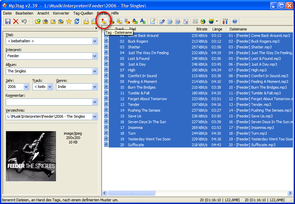
Task: Remove tags using the red X icon
Action: (x=16, y=21)
